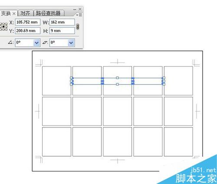Open the shear angle dropdown arrow
The height and width of the screenshot is (184, 217).
pos(71,43)
